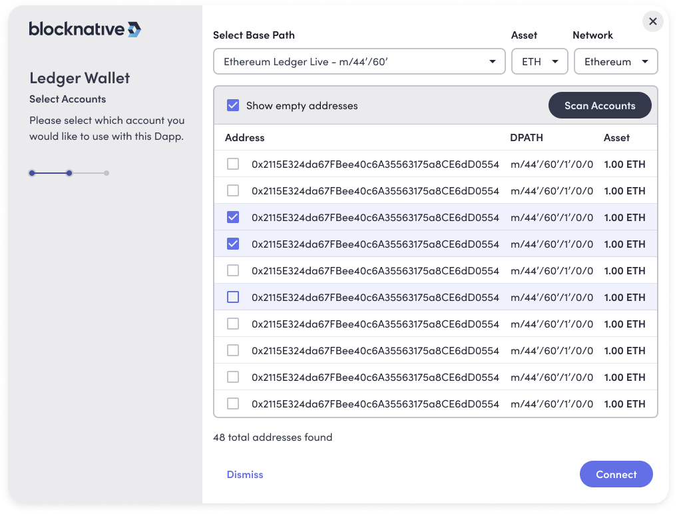The image size is (677, 514).
Task: Uncheck the third address row's checked checkbox
Action: coord(233,217)
